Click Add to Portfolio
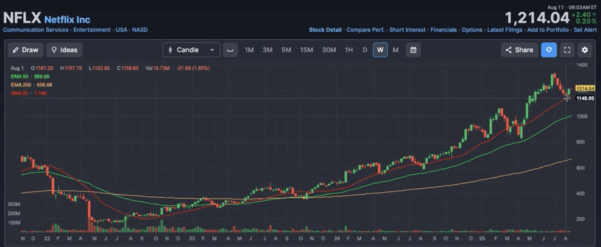This screenshot has width=601, height=247. (x=548, y=30)
